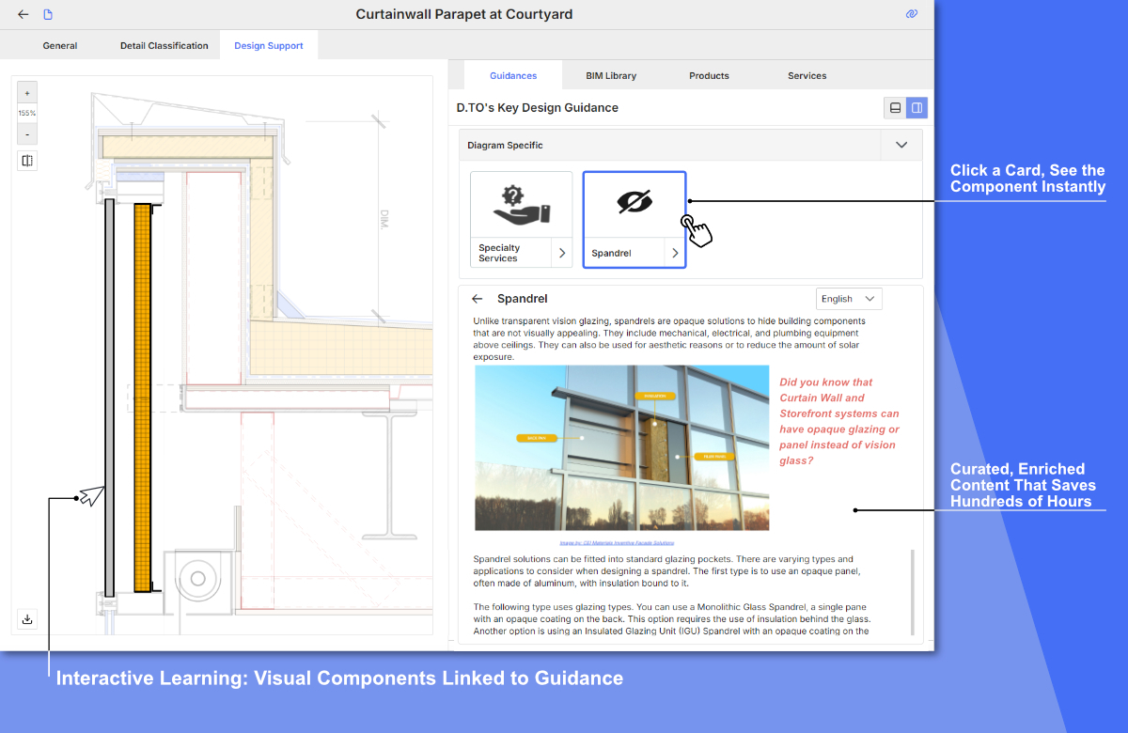The width and height of the screenshot is (1128, 733).
Task: Switch to side panel layout toggle
Action: tap(916, 108)
